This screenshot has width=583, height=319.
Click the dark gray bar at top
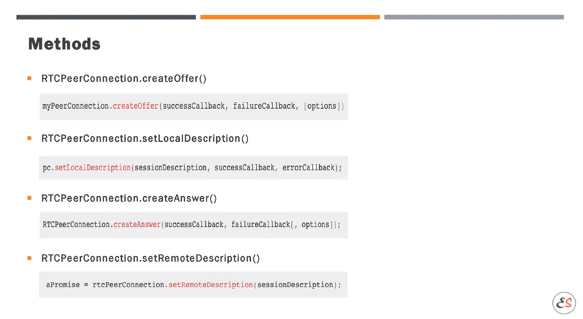[106, 17]
